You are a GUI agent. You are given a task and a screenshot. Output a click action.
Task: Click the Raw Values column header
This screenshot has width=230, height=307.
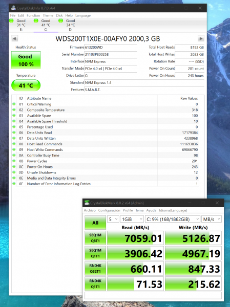click(178, 98)
